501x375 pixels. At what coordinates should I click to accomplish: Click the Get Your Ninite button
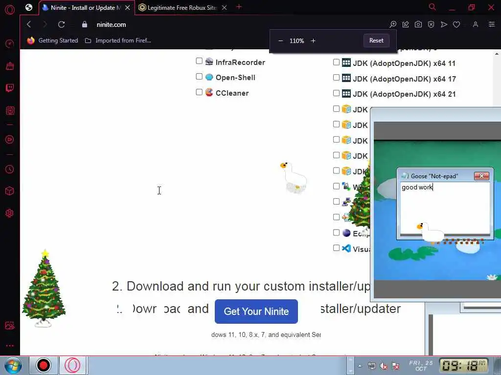(256, 311)
